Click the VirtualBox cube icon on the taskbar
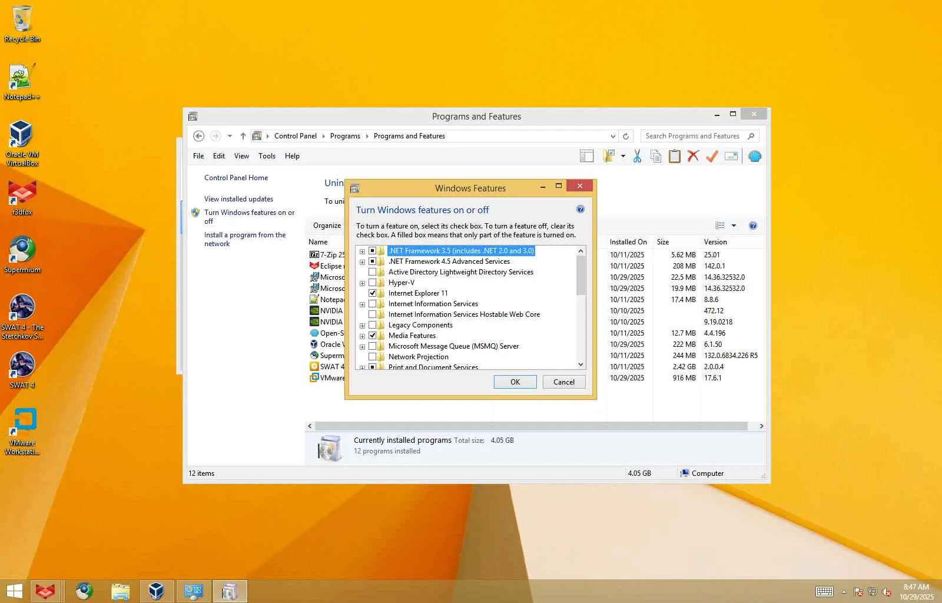 point(156,591)
